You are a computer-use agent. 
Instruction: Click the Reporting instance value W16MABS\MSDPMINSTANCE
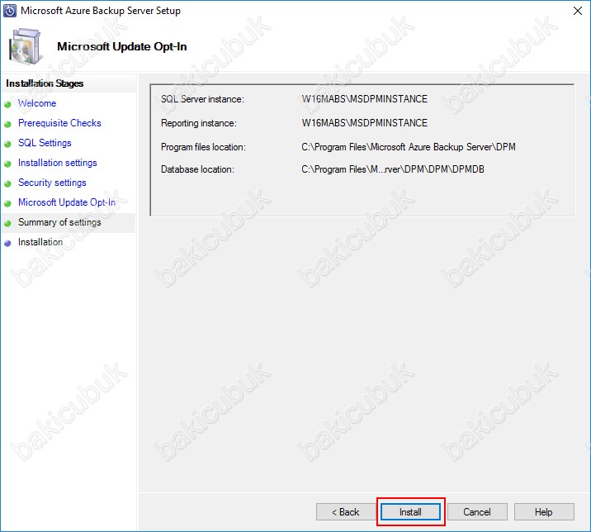365,123
